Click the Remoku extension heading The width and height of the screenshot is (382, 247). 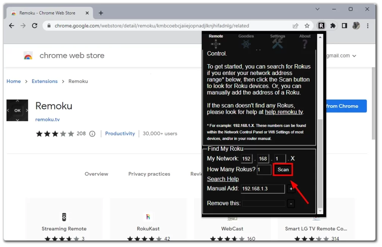(x=54, y=106)
